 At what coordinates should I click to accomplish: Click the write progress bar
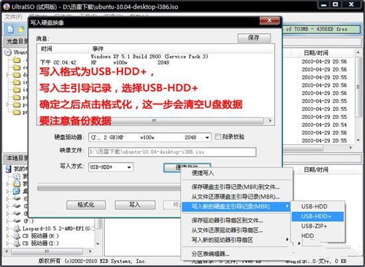click(x=109, y=188)
